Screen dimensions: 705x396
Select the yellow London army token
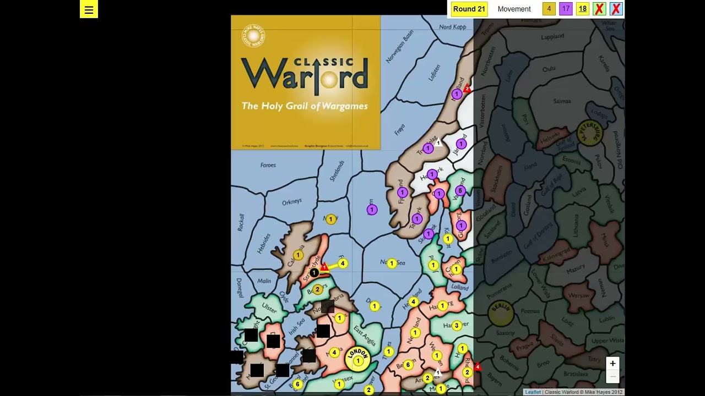point(358,361)
